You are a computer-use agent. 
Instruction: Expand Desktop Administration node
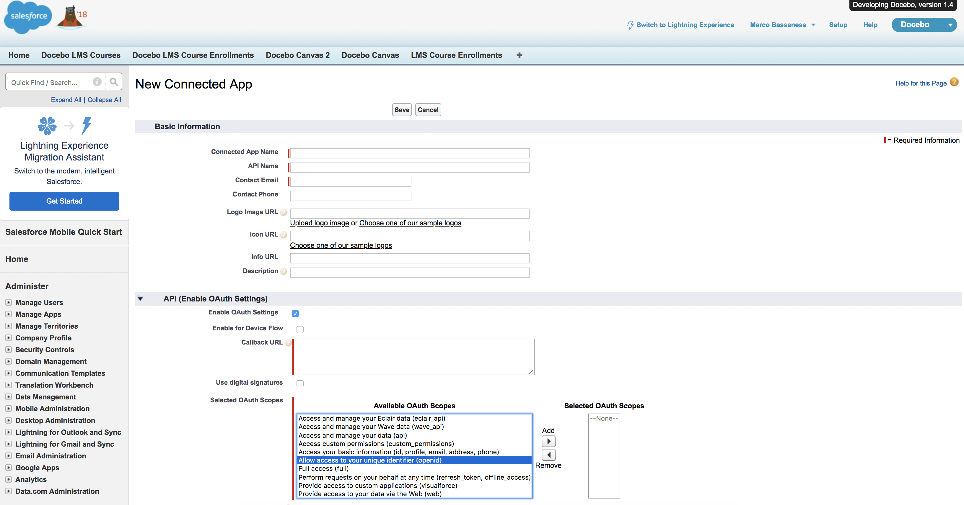click(x=9, y=420)
